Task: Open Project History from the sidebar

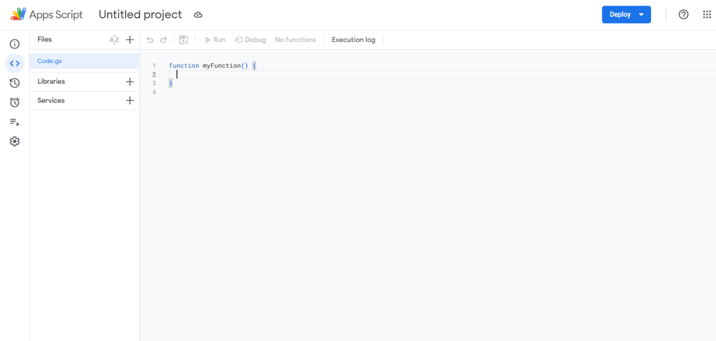Action: click(15, 83)
